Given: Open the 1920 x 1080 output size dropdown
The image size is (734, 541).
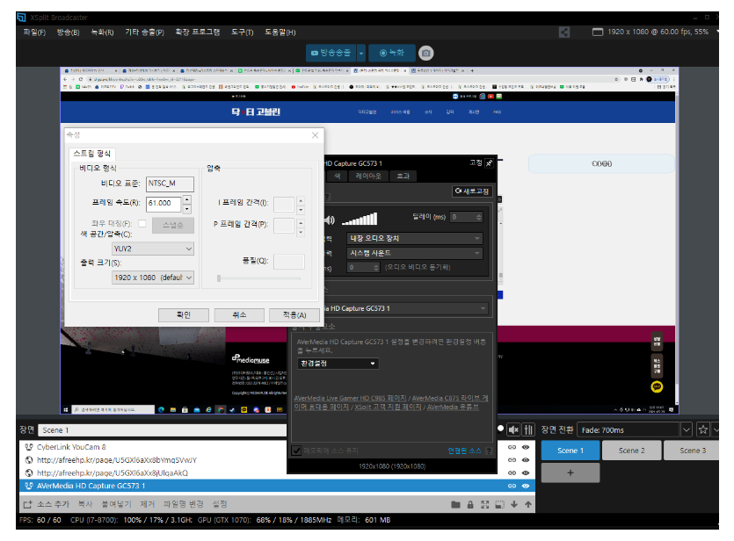Looking at the screenshot, I should pyautogui.click(x=153, y=278).
